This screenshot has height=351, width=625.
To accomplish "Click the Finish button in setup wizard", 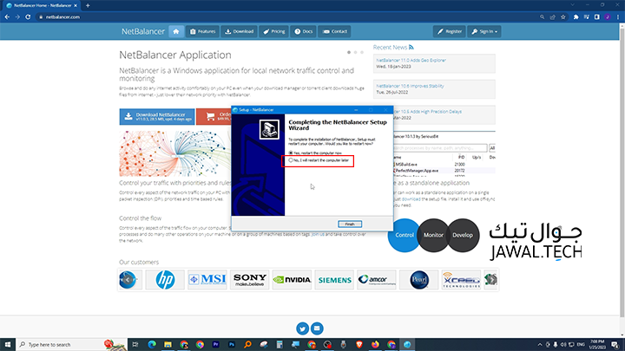I will pos(350,224).
